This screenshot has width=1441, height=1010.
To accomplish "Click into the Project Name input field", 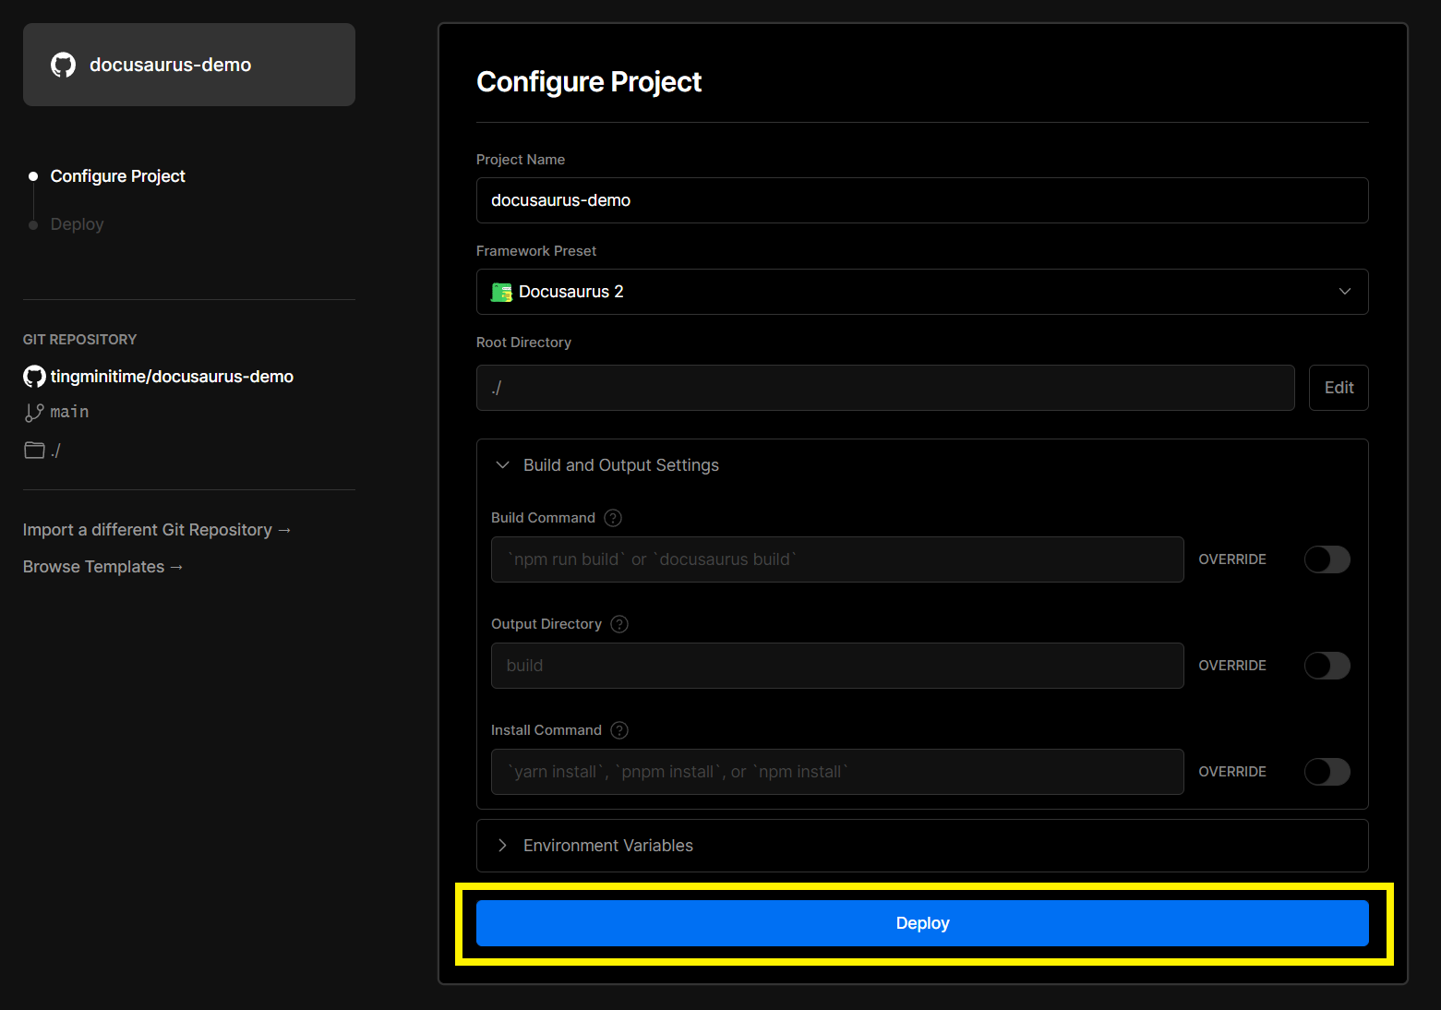I will (x=921, y=200).
